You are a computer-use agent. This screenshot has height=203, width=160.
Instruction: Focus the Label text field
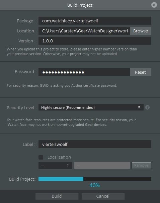point(95,144)
